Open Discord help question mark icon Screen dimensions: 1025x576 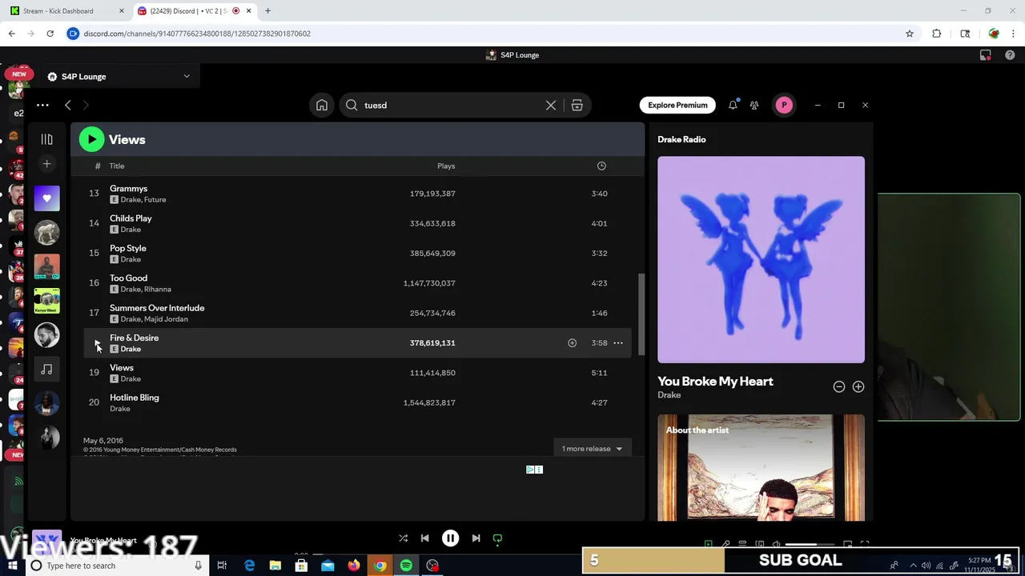click(x=1010, y=55)
